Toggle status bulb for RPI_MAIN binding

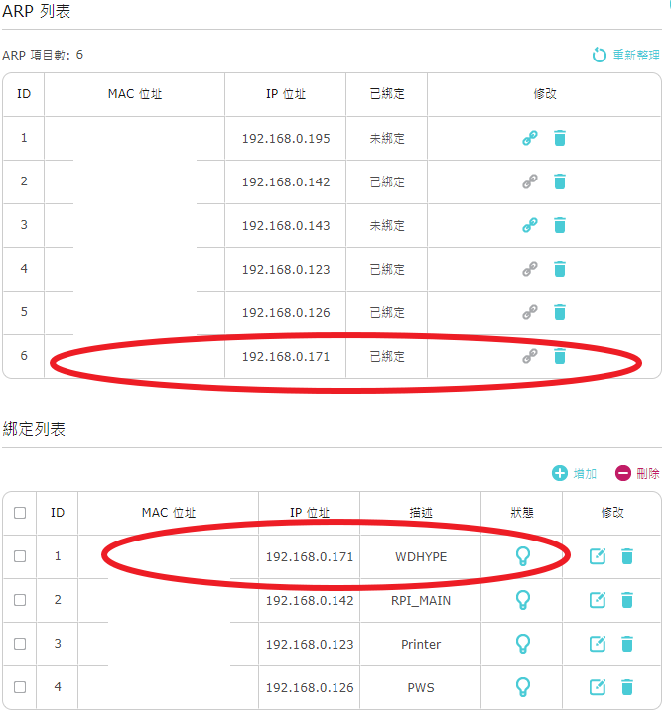tap(523, 600)
